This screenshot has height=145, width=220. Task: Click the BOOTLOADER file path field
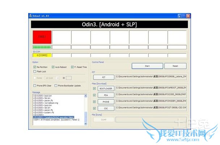click(x=151, y=88)
